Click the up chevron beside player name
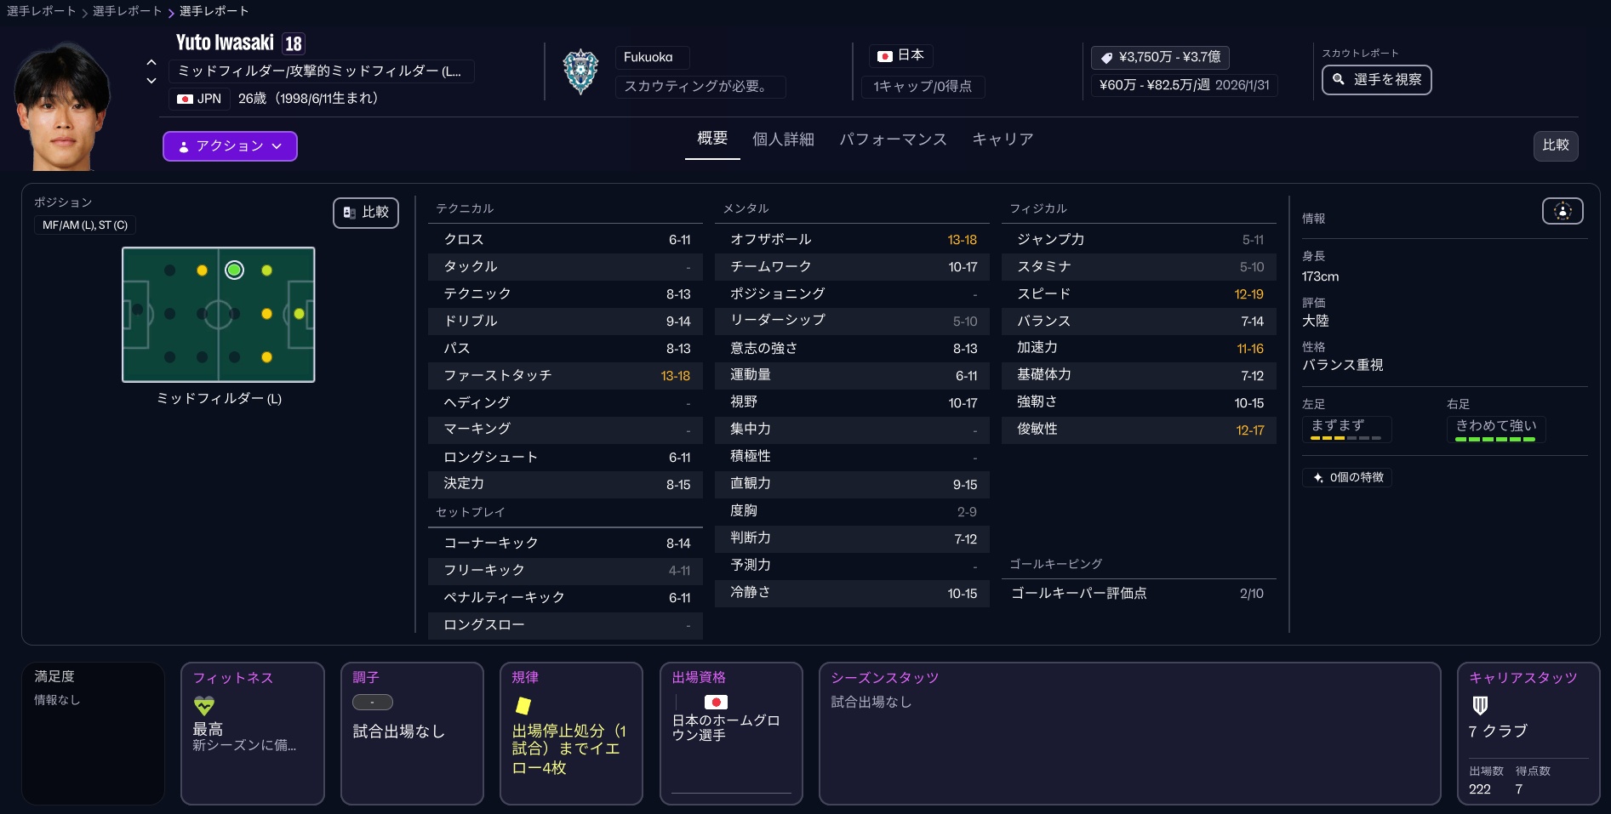The height and width of the screenshot is (814, 1611). (x=151, y=62)
